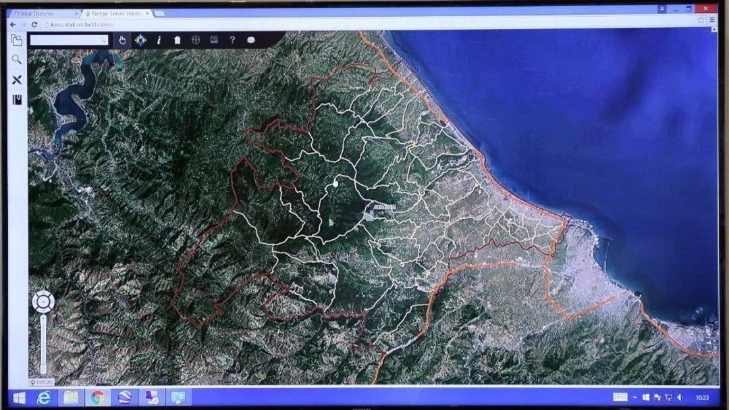The image size is (729, 410).
Task: Open the help question mark tool
Action: 232,40
